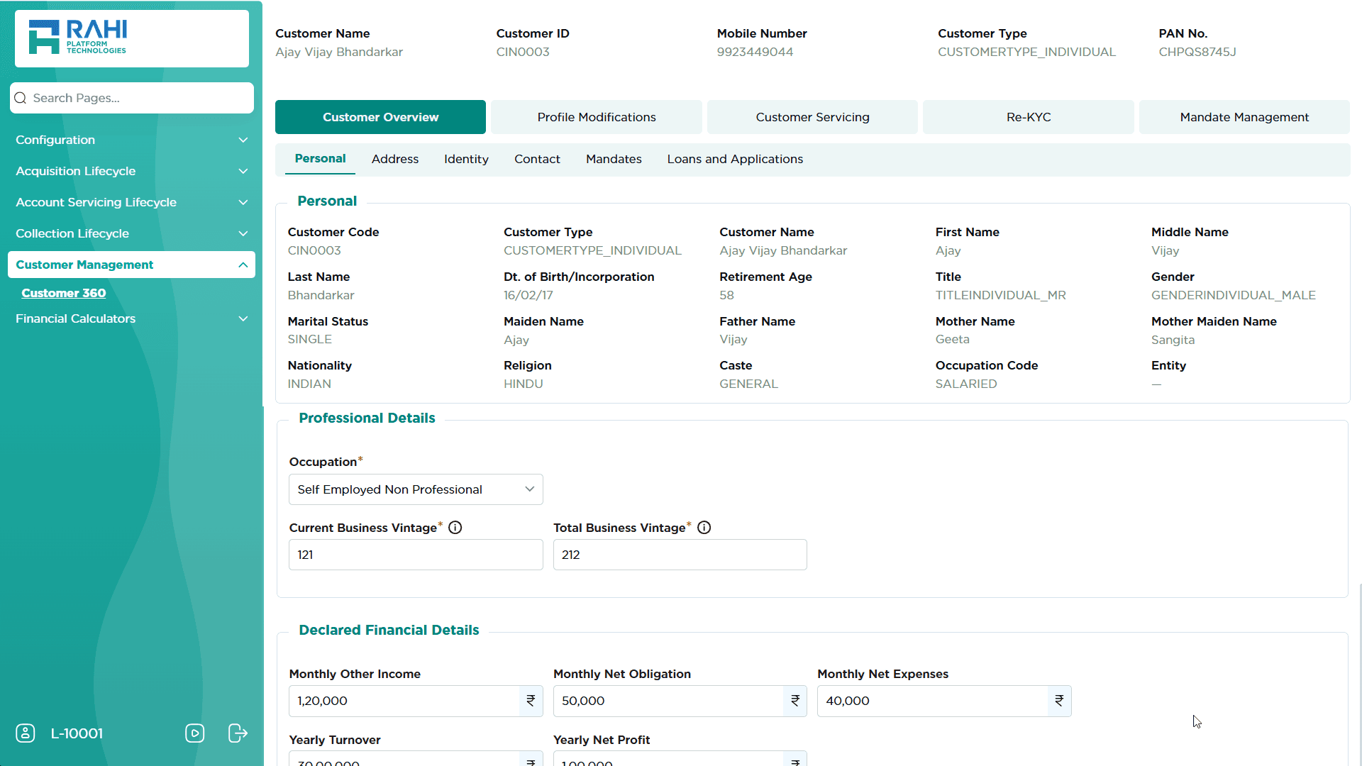Click the play video icon in sidebar footer
The width and height of the screenshot is (1362, 766).
point(194,733)
